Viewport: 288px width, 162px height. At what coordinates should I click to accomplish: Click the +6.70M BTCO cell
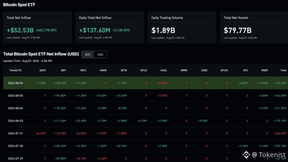click(142, 121)
